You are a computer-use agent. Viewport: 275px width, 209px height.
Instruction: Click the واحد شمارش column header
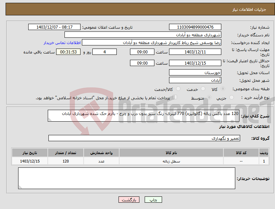coord(101,153)
